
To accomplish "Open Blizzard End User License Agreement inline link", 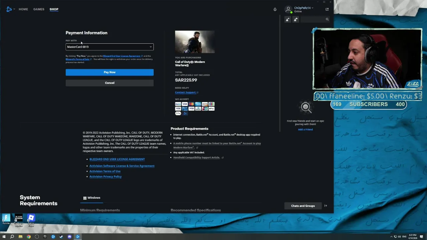I will click(x=123, y=56).
